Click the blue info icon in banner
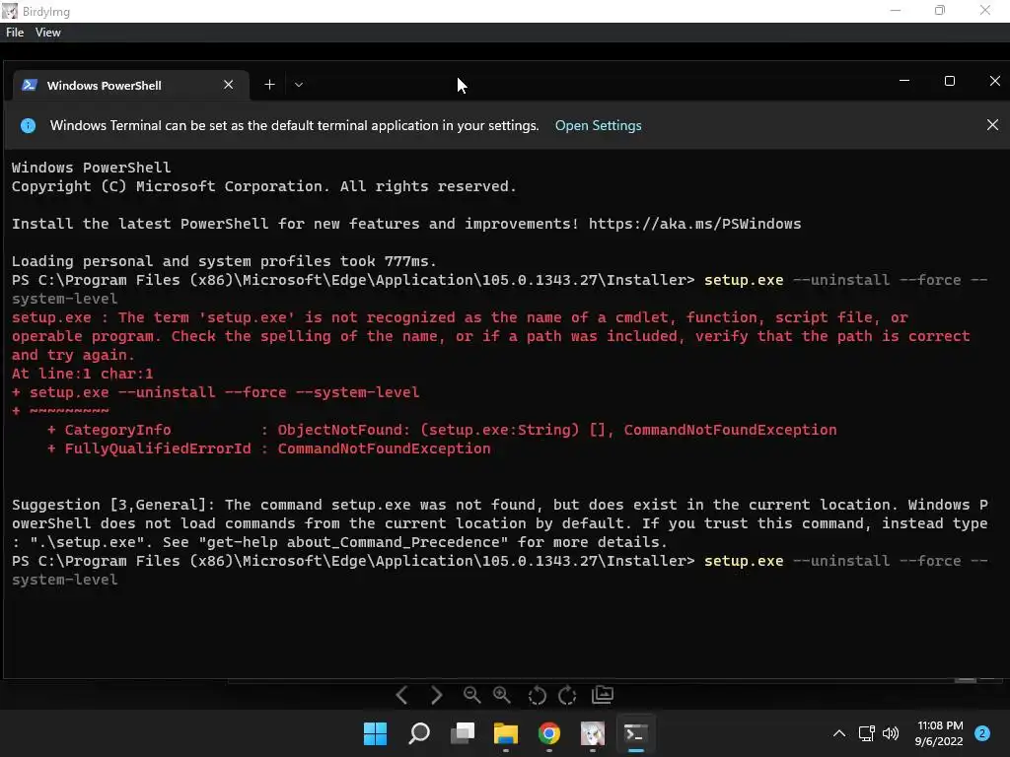This screenshot has width=1010, height=757. pos(28,125)
